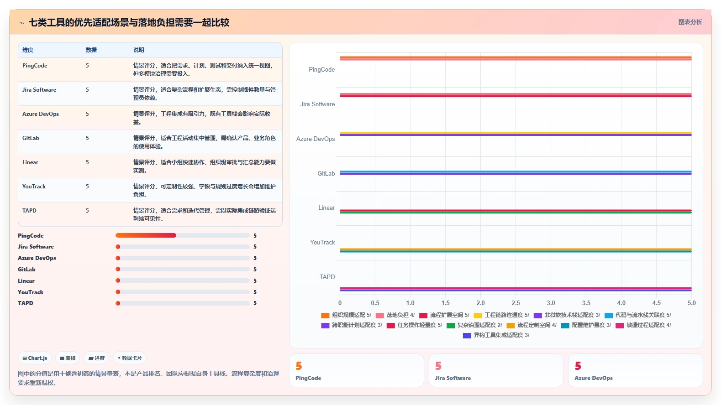Viewport: 721px width, 405px height.
Task: Click the 进度 chip
Action: (x=96, y=358)
